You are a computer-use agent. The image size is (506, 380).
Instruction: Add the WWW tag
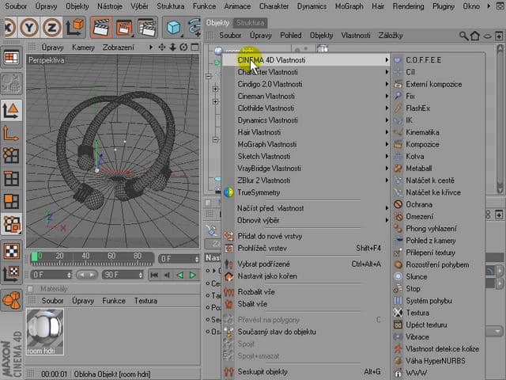pos(438,373)
